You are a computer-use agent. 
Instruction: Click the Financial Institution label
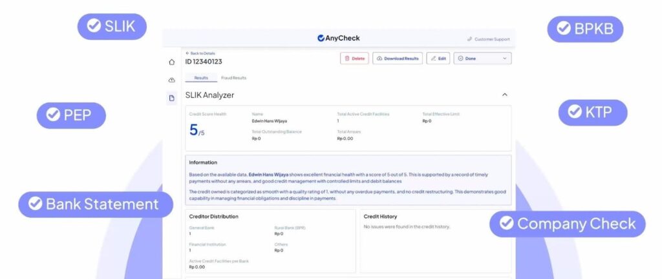click(x=208, y=244)
